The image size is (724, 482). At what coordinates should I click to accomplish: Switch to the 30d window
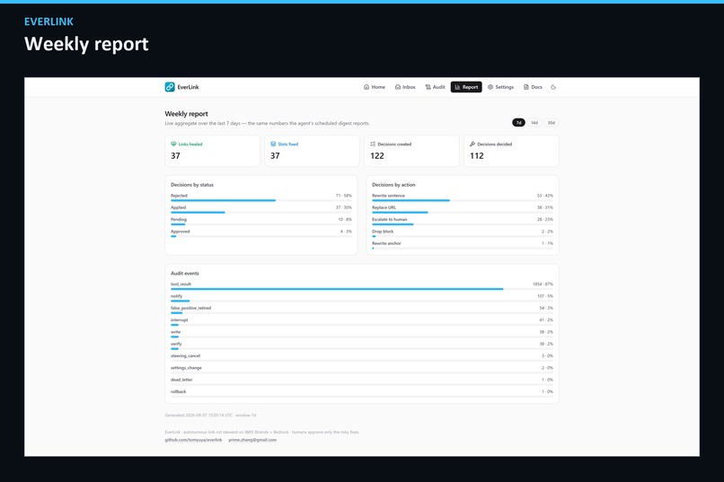pos(552,123)
